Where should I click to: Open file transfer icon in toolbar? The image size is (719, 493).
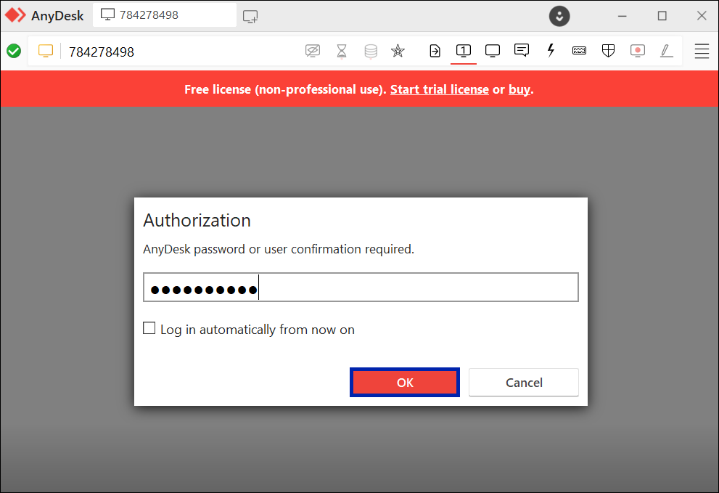435,51
